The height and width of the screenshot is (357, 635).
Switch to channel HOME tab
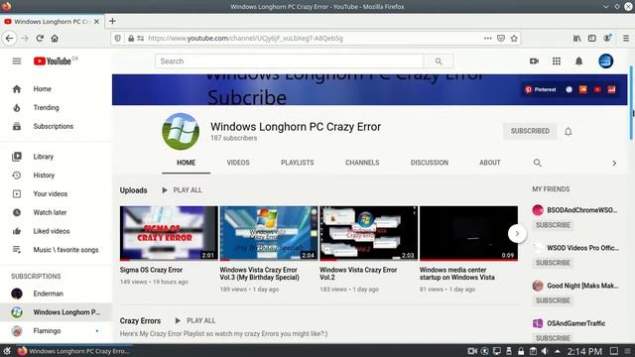(x=186, y=163)
